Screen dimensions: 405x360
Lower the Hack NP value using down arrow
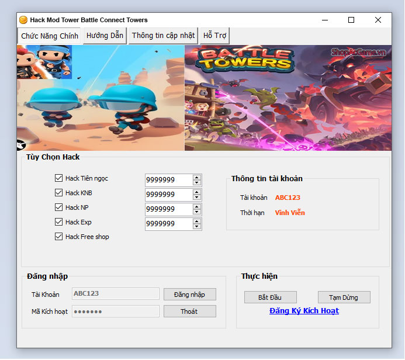click(197, 212)
